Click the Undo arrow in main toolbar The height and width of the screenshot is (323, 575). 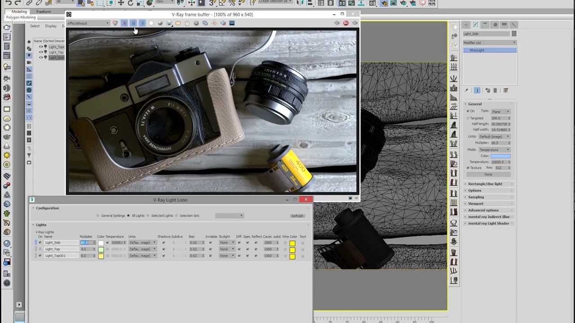click(9, 3)
